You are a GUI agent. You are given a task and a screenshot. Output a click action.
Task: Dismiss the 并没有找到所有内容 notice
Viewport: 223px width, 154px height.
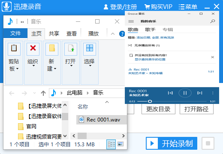213,57
